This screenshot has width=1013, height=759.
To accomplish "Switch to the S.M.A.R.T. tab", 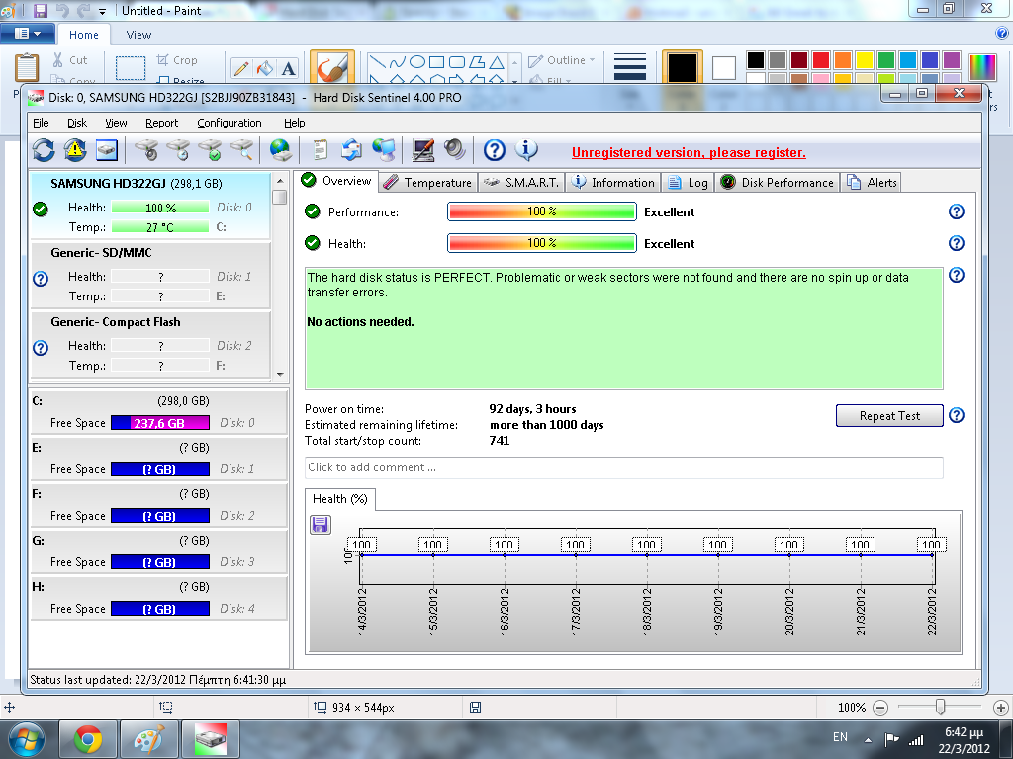I will pyautogui.click(x=521, y=183).
